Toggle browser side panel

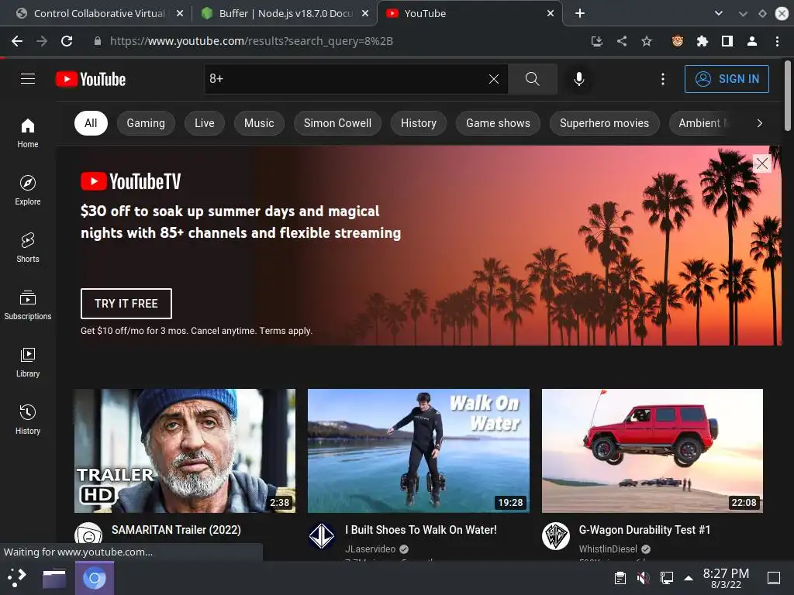tap(727, 41)
